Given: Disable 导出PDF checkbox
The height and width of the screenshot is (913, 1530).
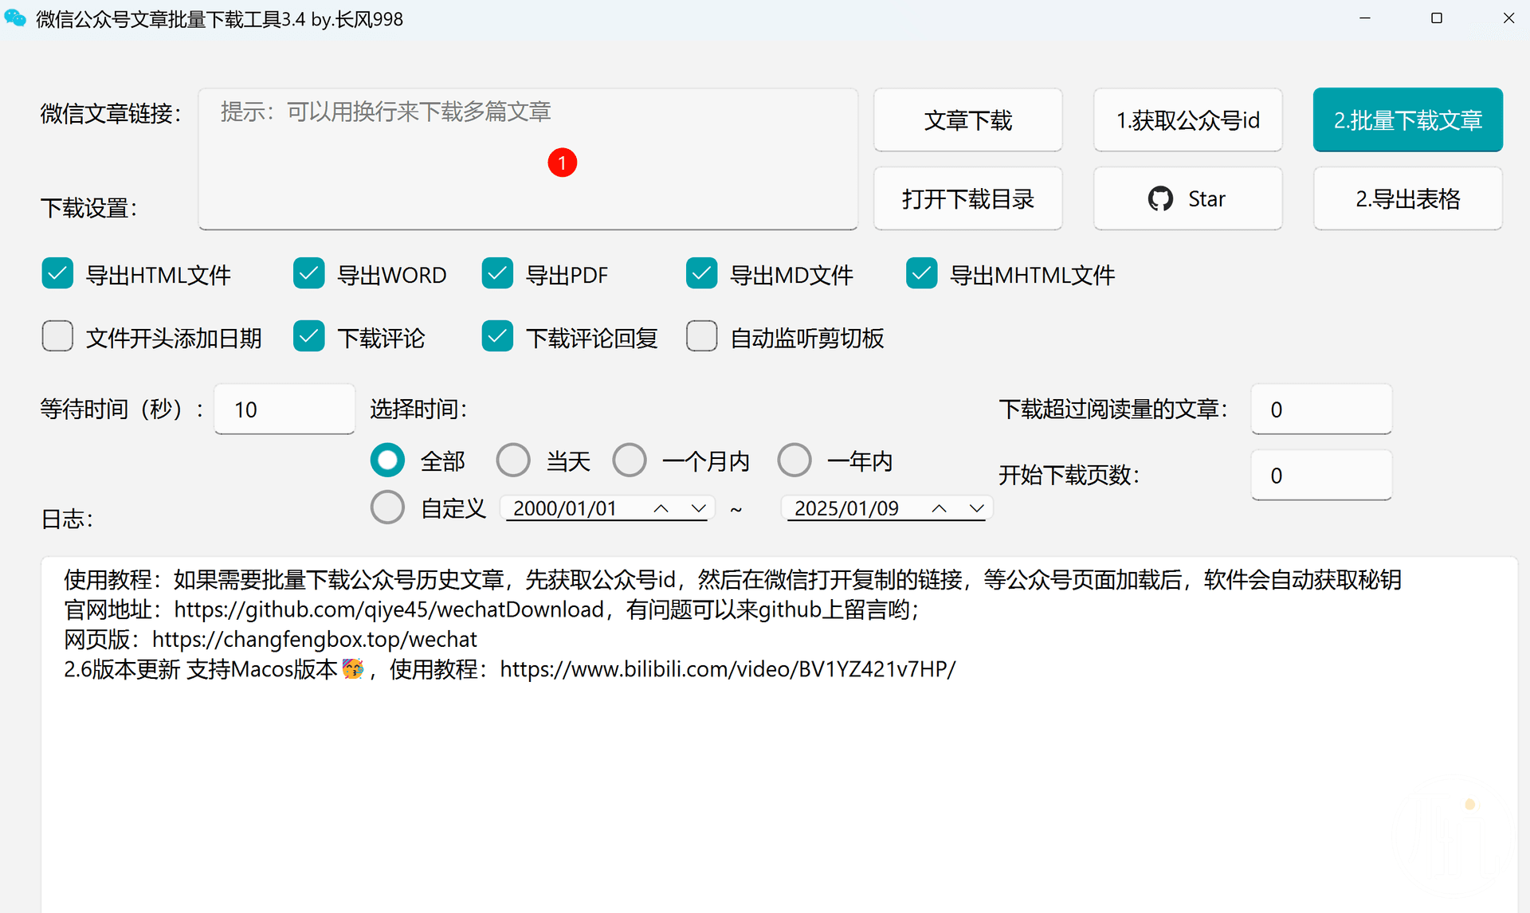Looking at the screenshot, I should (497, 274).
